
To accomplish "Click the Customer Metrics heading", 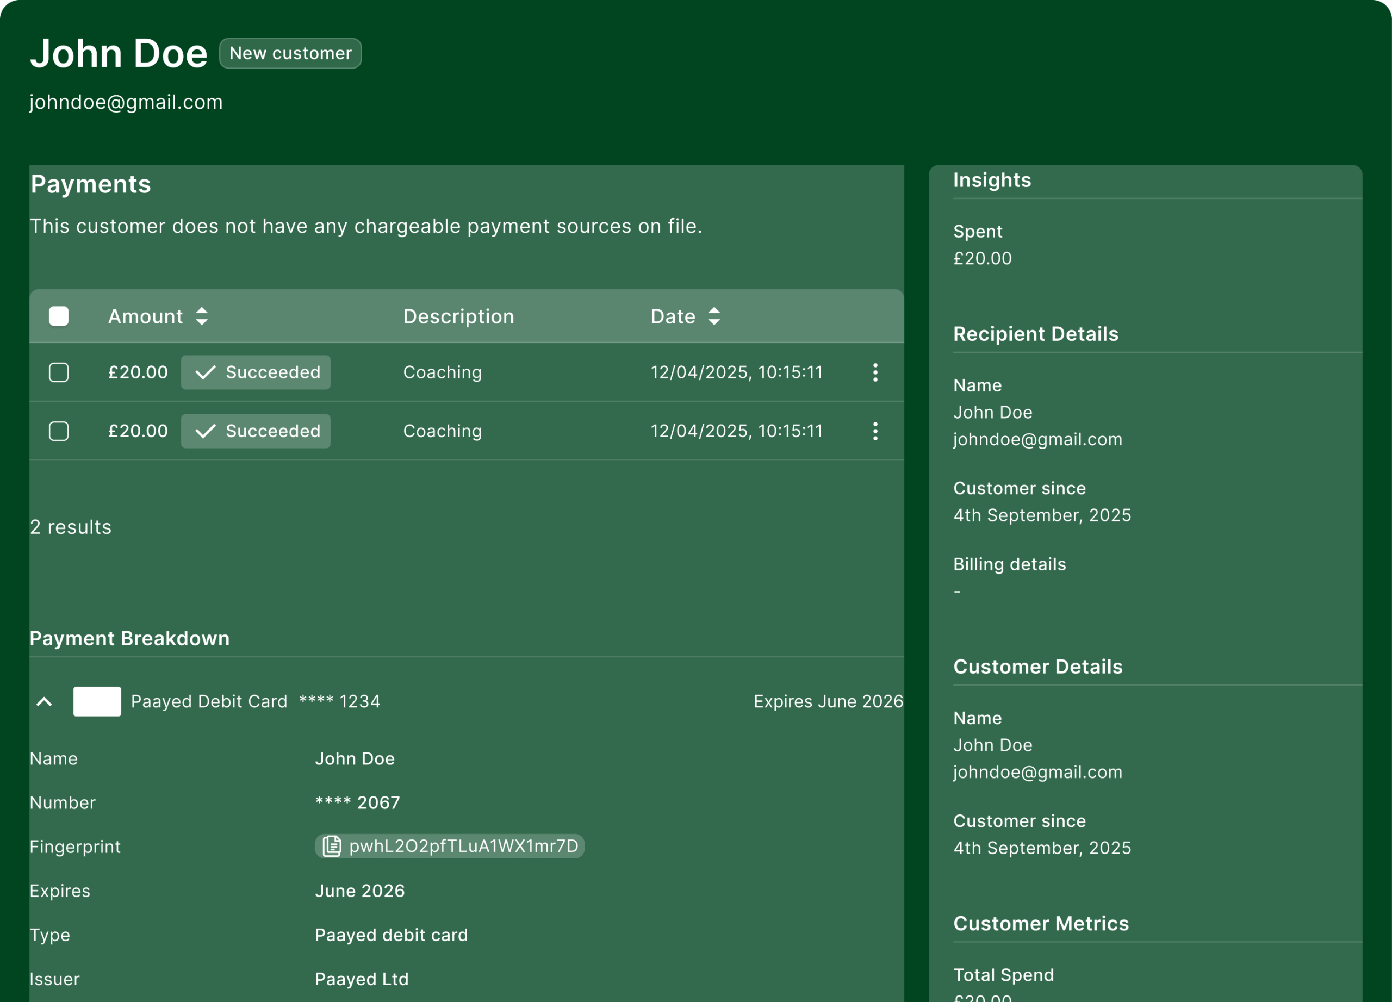I will 1041,924.
